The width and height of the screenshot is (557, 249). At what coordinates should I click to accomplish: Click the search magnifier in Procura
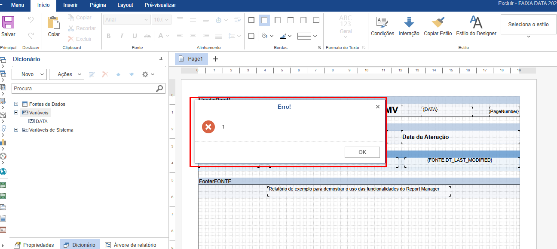point(159,89)
